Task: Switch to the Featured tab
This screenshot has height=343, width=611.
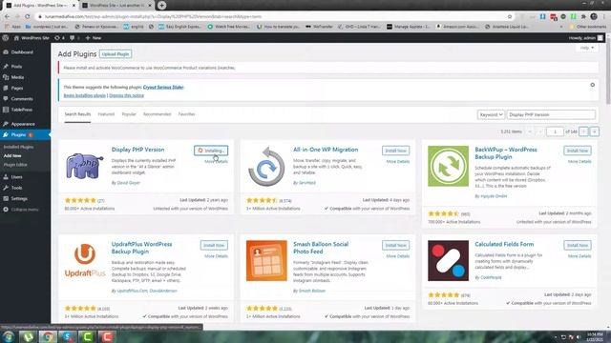Action: 106,114
